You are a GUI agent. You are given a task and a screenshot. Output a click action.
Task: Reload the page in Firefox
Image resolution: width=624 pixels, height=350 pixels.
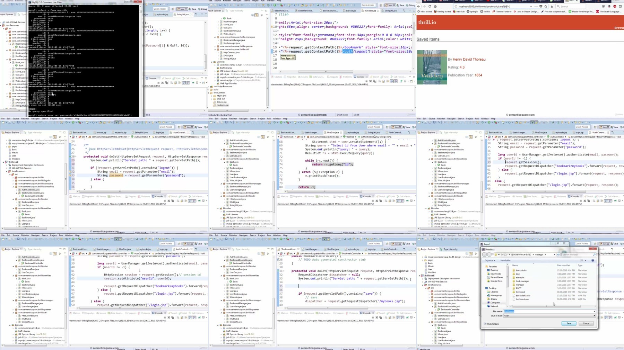point(430,6)
